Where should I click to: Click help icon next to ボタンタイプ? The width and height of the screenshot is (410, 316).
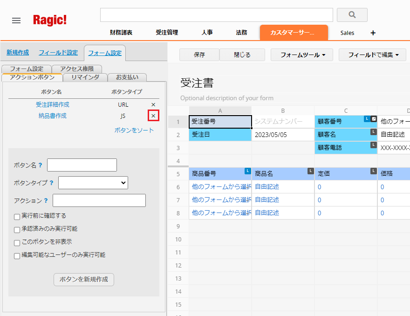click(x=51, y=183)
